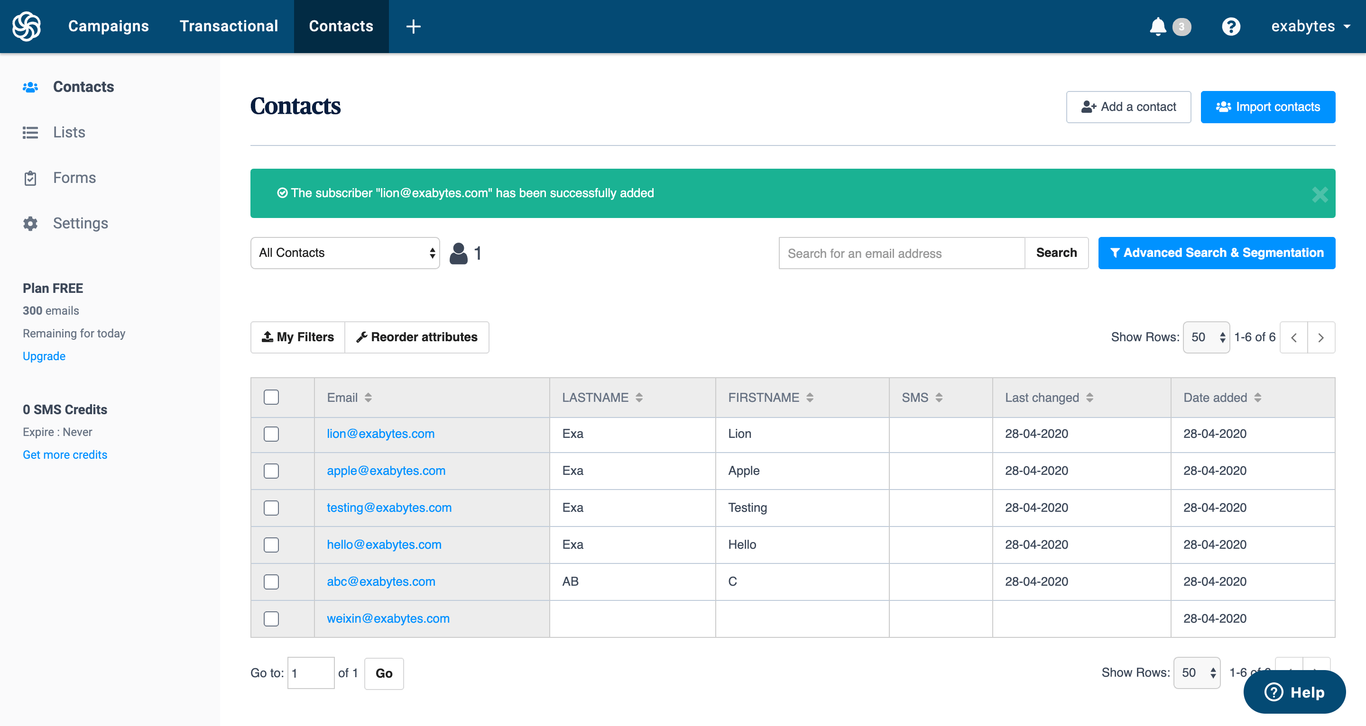This screenshot has width=1366, height=726.
Task: Click the question mark help icon in navbar
Action: [x=1231, y=27]
